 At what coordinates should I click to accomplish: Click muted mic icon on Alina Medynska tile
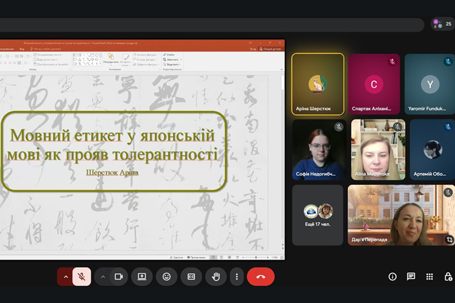[x=398, y=127]
